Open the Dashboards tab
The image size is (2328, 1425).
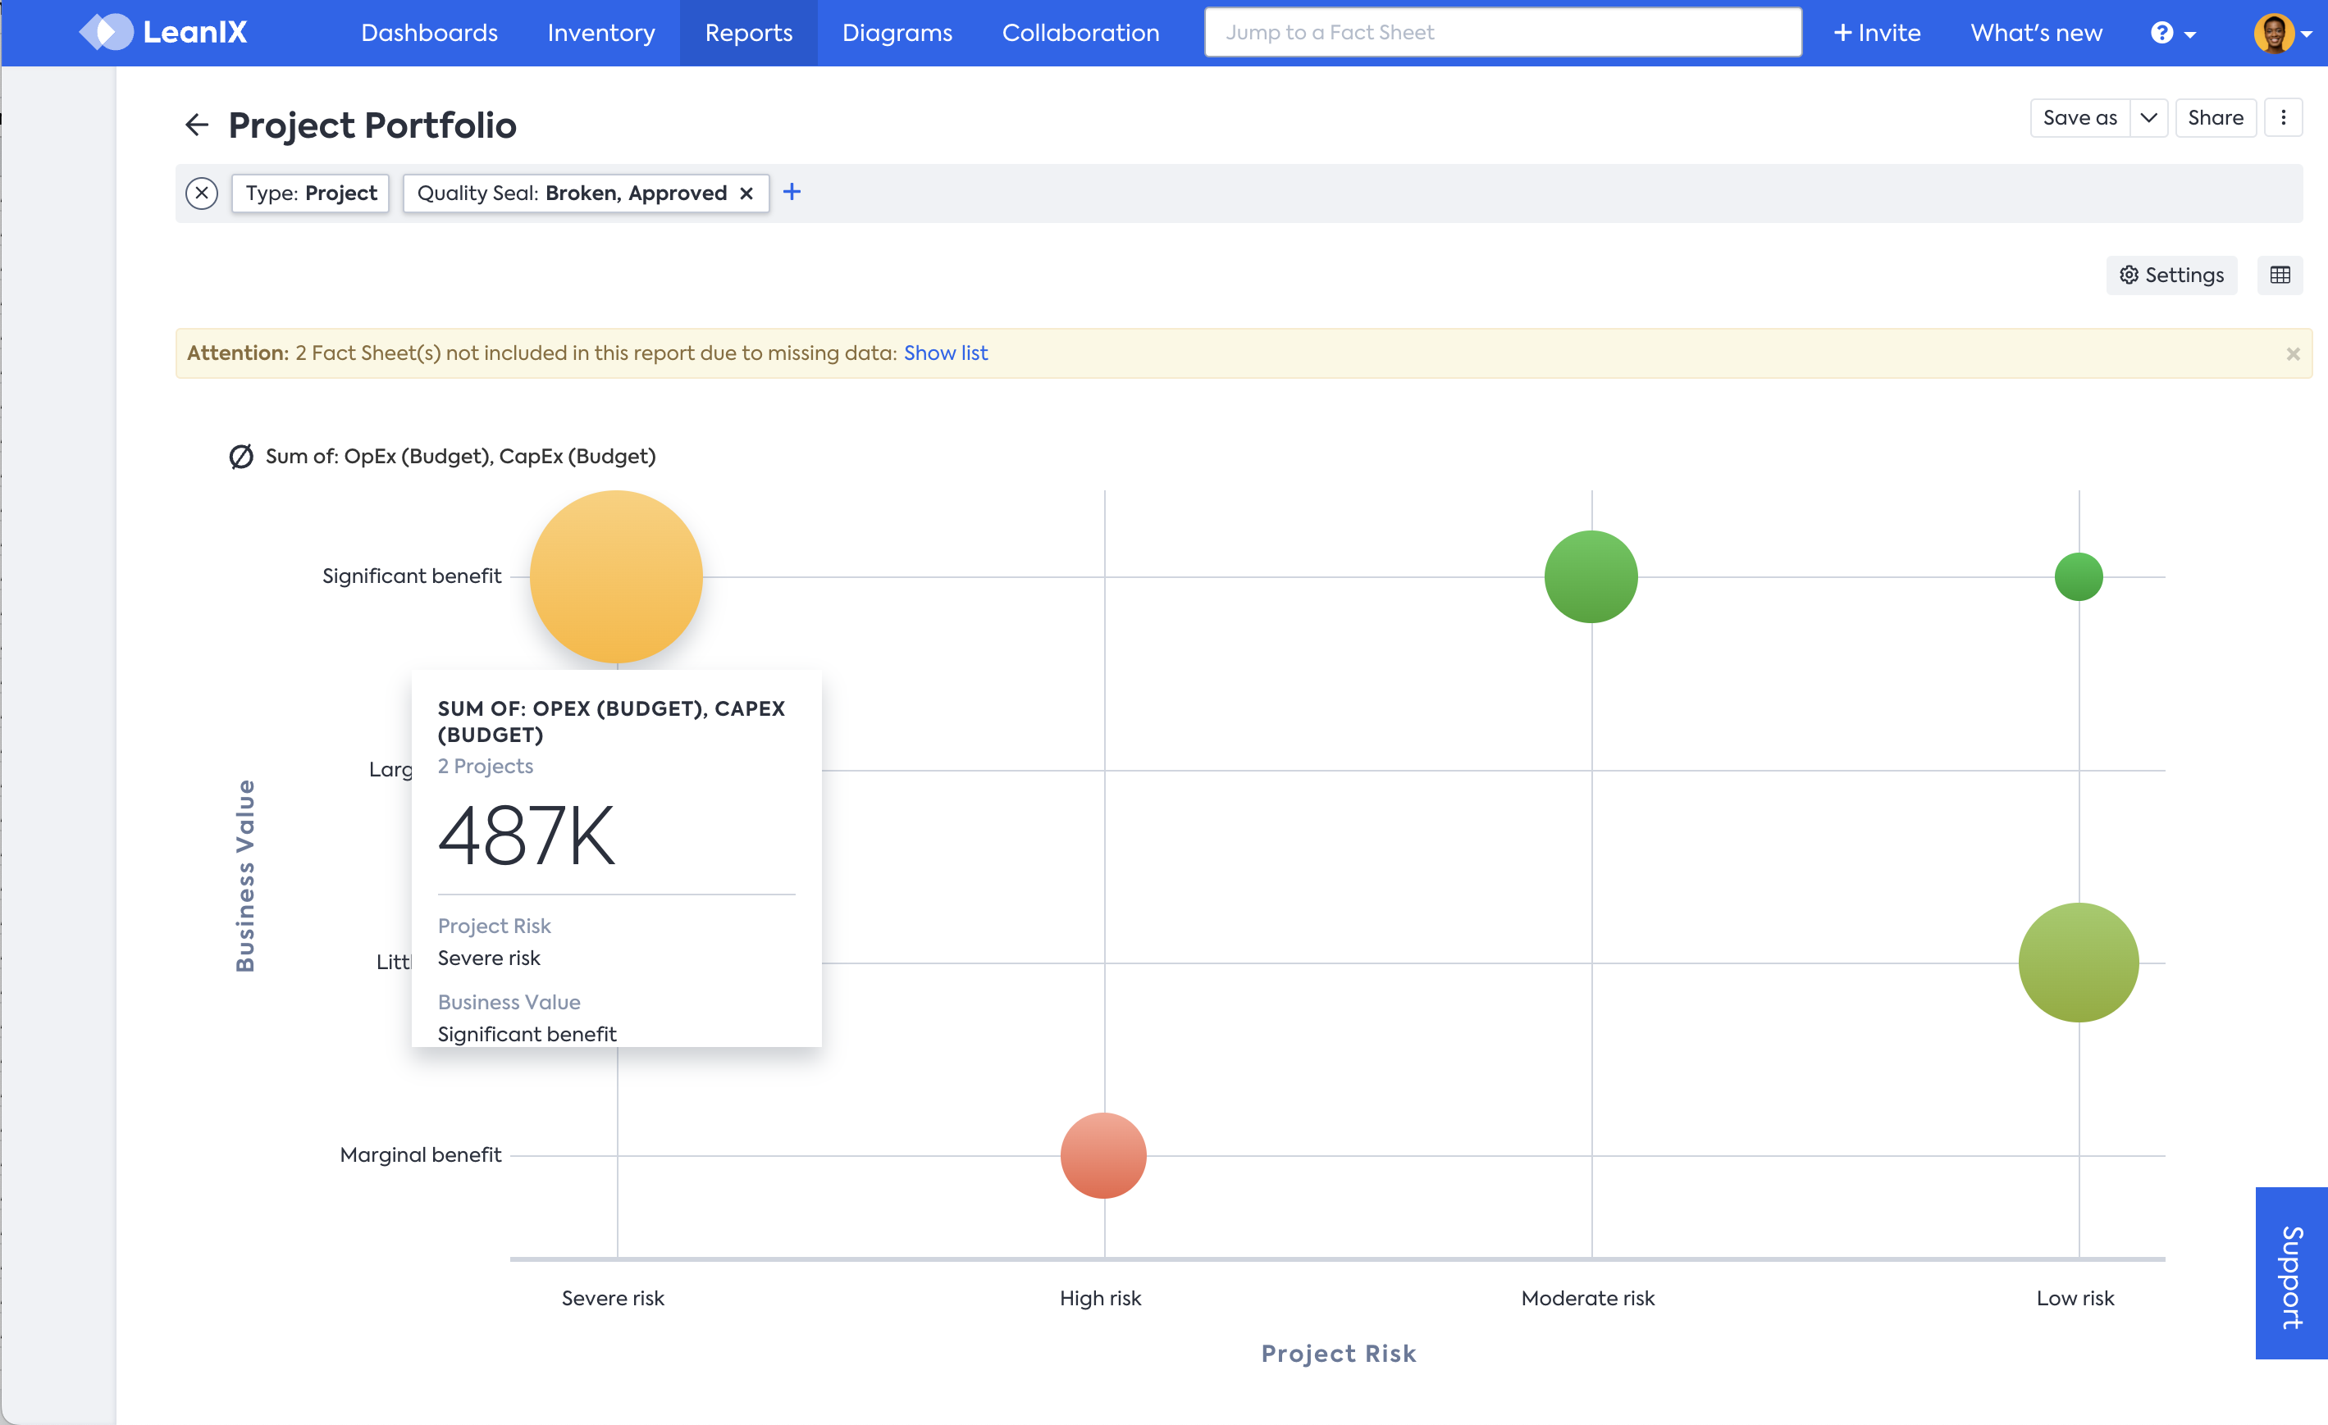coord(429,33)
